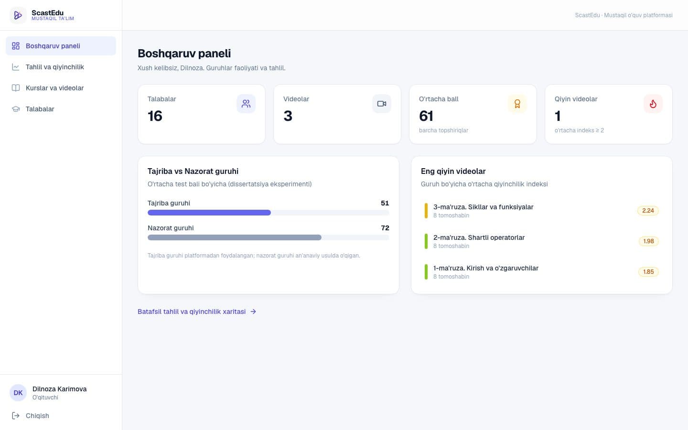Click the Boshqaruv paneli dashboard grid icon
This screenshot has width=688, height=430.
(16, 46)
